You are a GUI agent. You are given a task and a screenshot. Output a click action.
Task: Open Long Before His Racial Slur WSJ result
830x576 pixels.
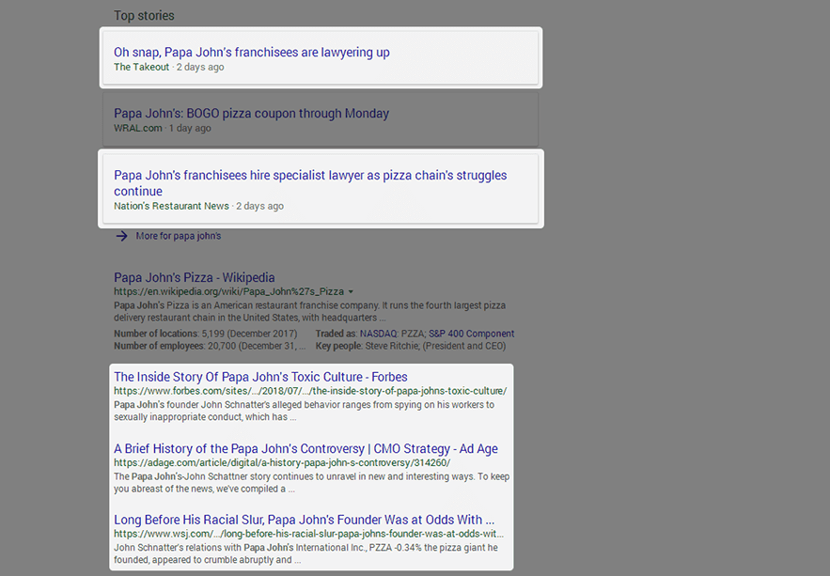[304, 520]
